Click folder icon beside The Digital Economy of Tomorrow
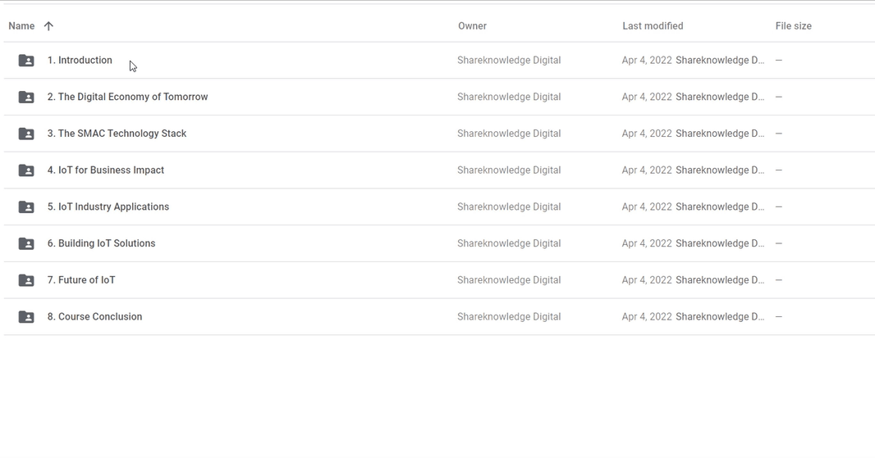This screenshot has height=458, width=875. pyautogui.click(x=26, y=97)
